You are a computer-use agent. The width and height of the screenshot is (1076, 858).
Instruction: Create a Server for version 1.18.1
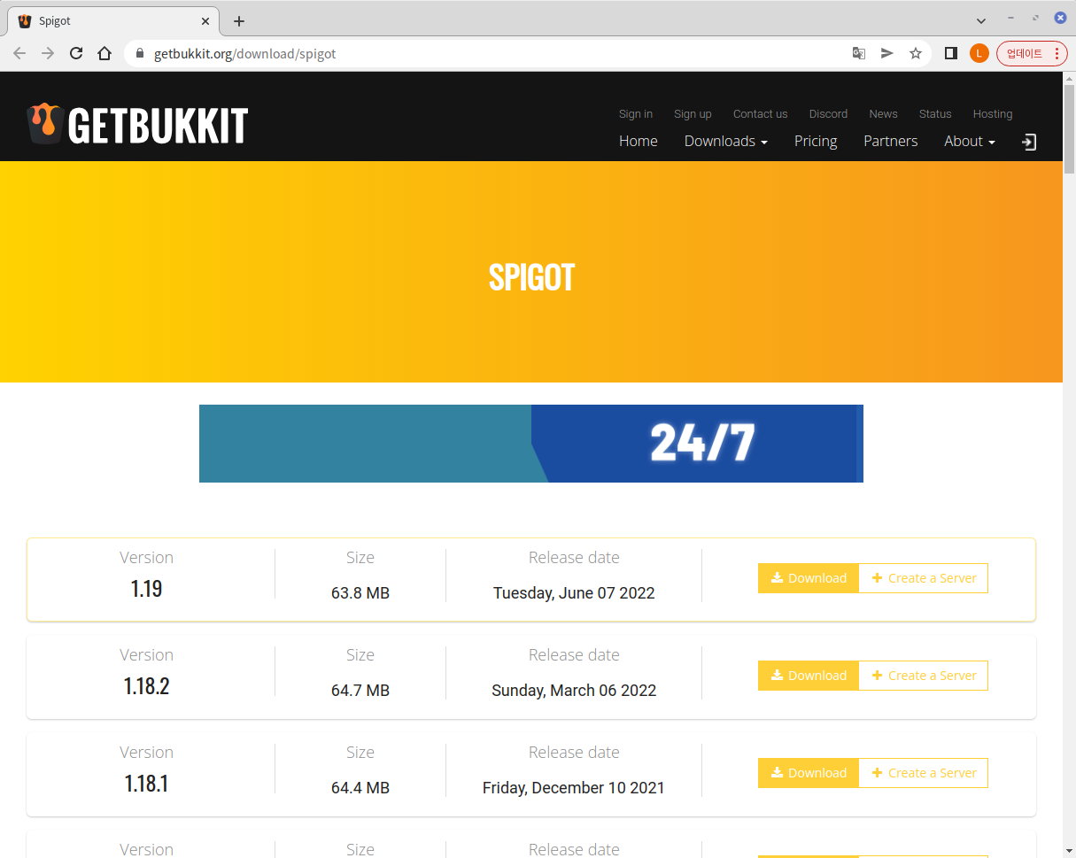point(924,773)
